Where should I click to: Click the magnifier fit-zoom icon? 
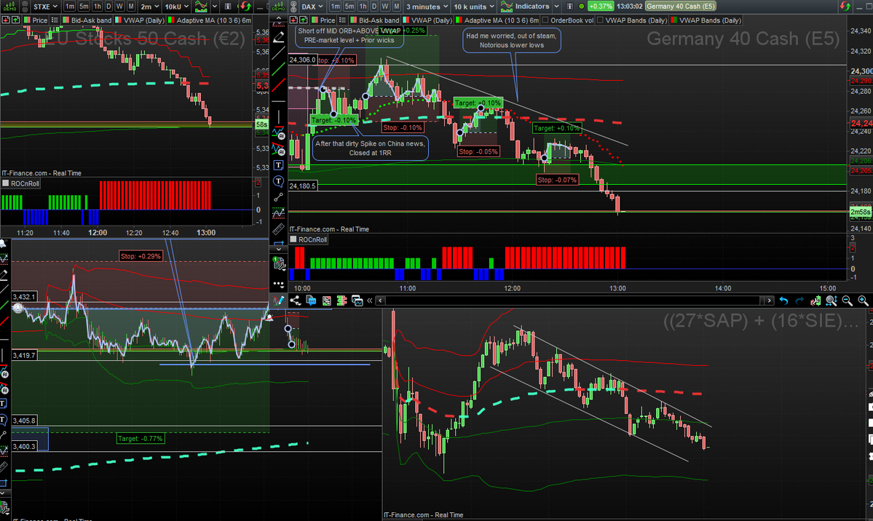pos(831,301)
